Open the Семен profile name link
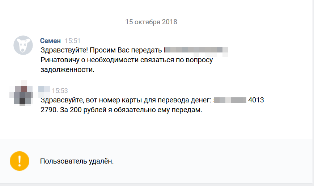 click(50, 41)
